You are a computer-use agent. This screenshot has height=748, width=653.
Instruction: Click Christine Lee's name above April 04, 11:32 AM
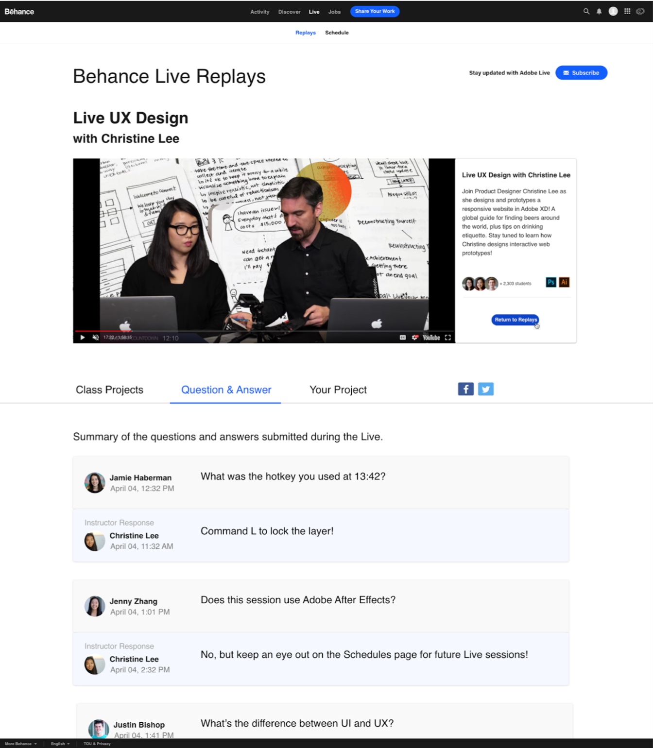[x=134, y=535]
